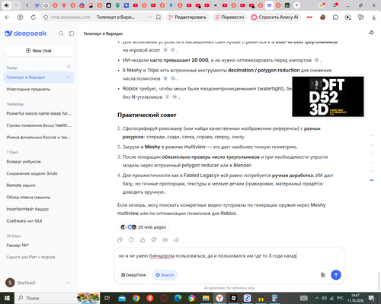Expand 20 web pages sources list

(x=143, y=227)
